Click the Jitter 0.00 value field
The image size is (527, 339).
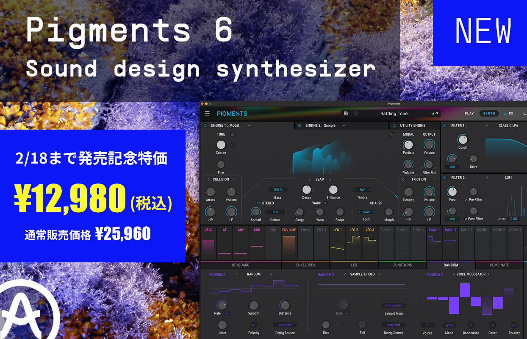[513, 219]
